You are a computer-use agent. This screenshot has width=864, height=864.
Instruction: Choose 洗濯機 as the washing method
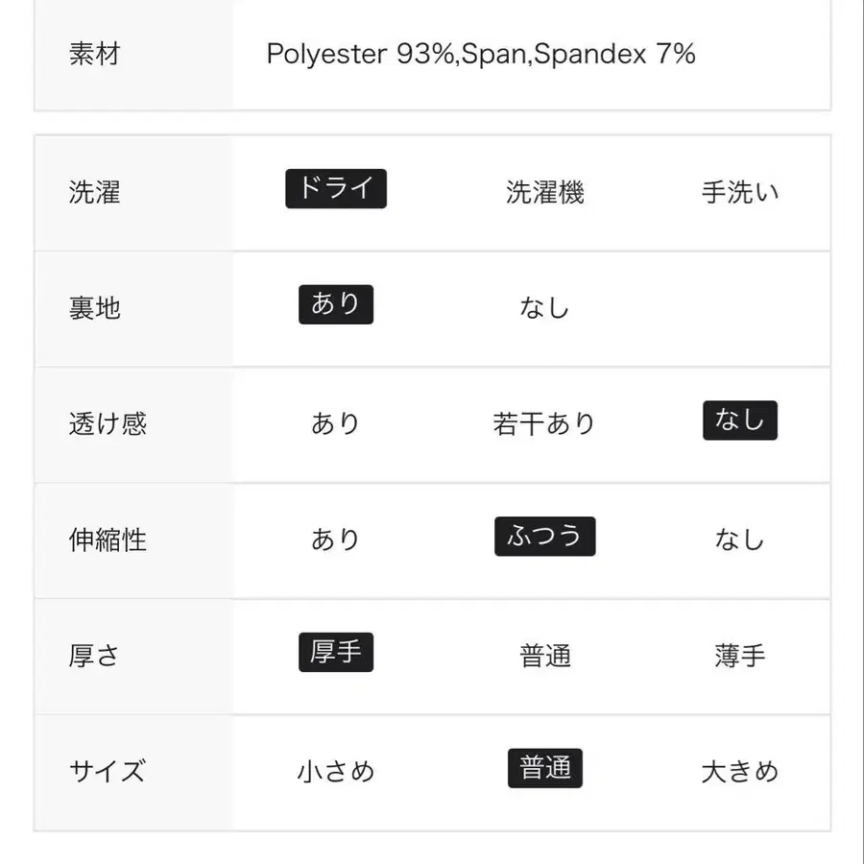coord(544,192)
